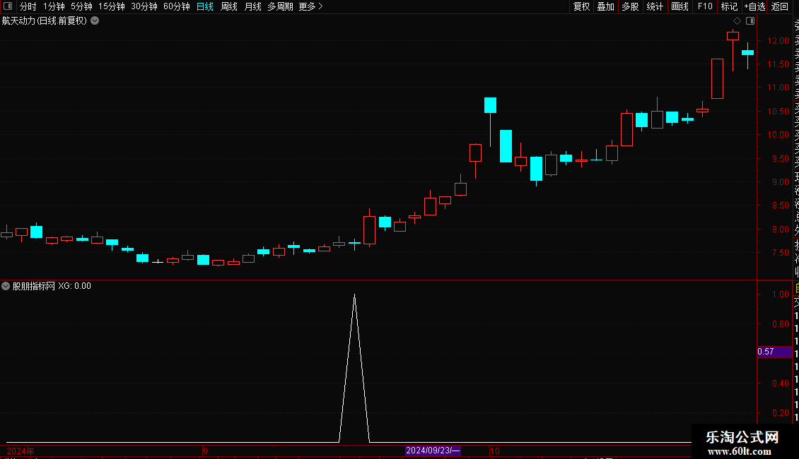Image resolution: width=799 pixels, height=459 pixels.
Task: Select the 30分钟 period tab
Action: 144,6
